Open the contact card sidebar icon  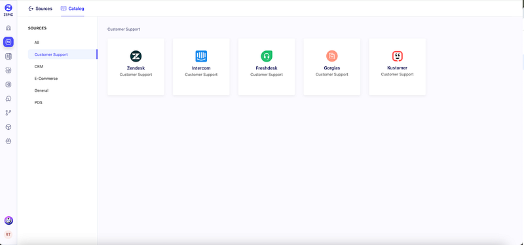(x=9, y=56)
